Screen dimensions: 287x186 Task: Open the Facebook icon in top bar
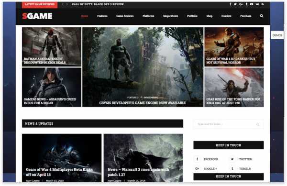(230, 4)
